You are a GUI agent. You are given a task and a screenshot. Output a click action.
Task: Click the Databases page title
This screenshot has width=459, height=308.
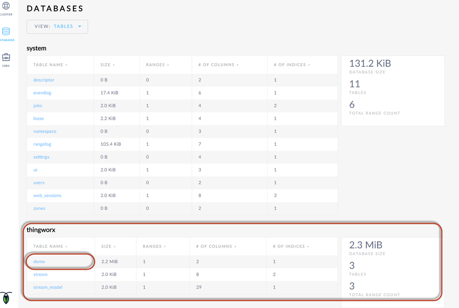click(x=55, y=8)
